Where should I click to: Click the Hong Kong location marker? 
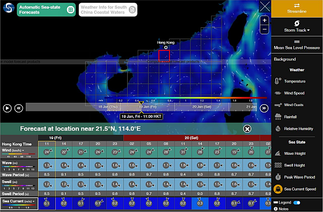[166, 48]
